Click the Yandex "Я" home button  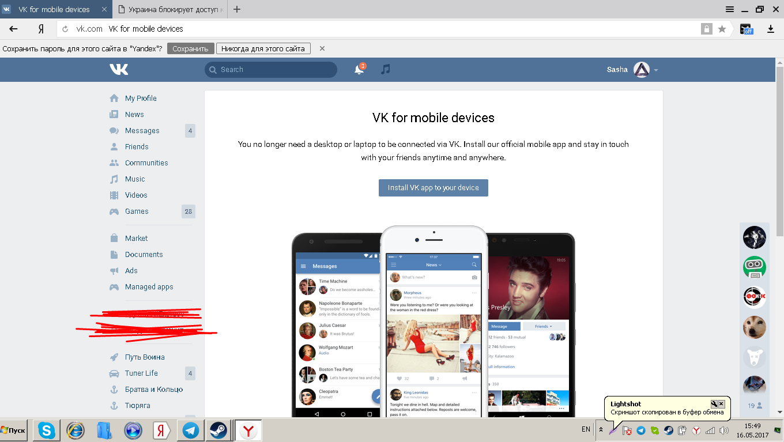pyautogui.click(x=41, y=29)
